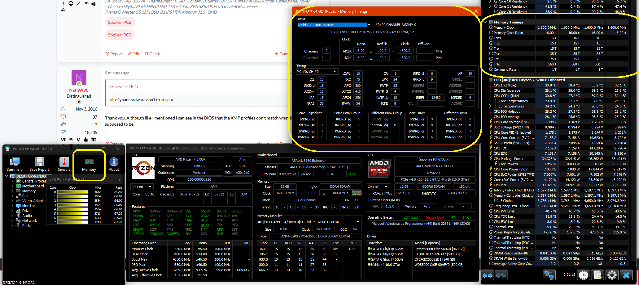Click the blue left-right expand arrows in sensors window

[x=488, y=275]
